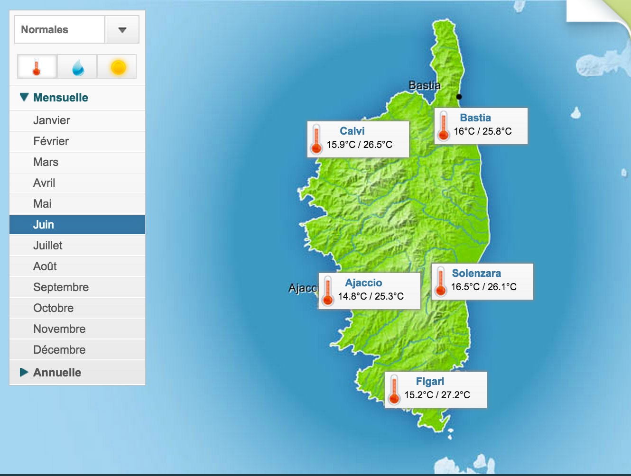This screenshot has width=631, height=476.
Task: Select Décembre in the month list
Action: pos(77,350)
